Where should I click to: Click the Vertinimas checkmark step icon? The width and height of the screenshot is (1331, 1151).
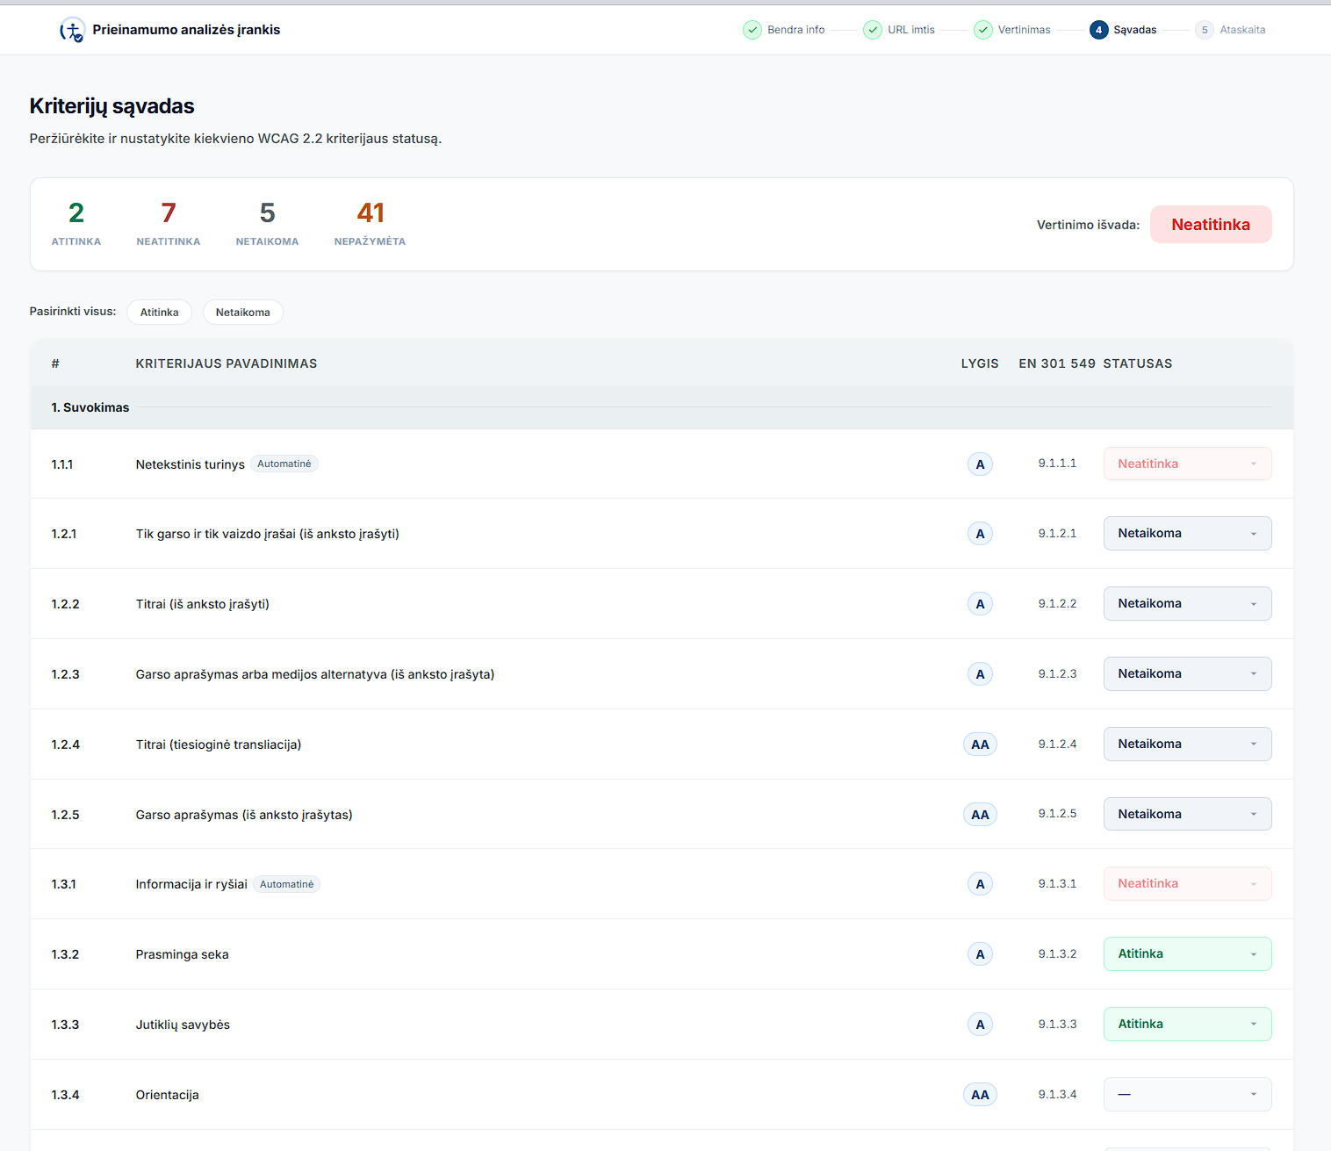tap(983, 30)
